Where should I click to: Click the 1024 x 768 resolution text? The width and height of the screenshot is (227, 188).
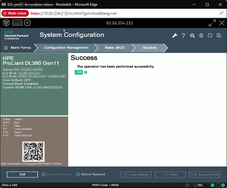click(x=9, y=185)
